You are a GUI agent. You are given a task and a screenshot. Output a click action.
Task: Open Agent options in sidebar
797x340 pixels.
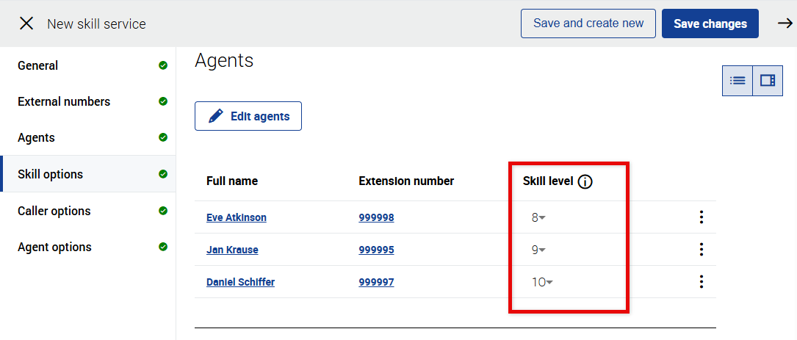pyautogui.click(x=54, y=247)
